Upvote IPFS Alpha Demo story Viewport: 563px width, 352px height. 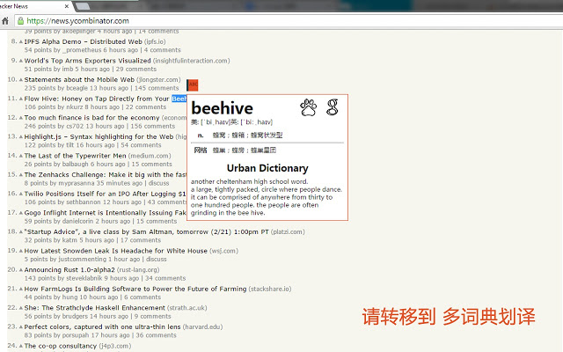21,41
